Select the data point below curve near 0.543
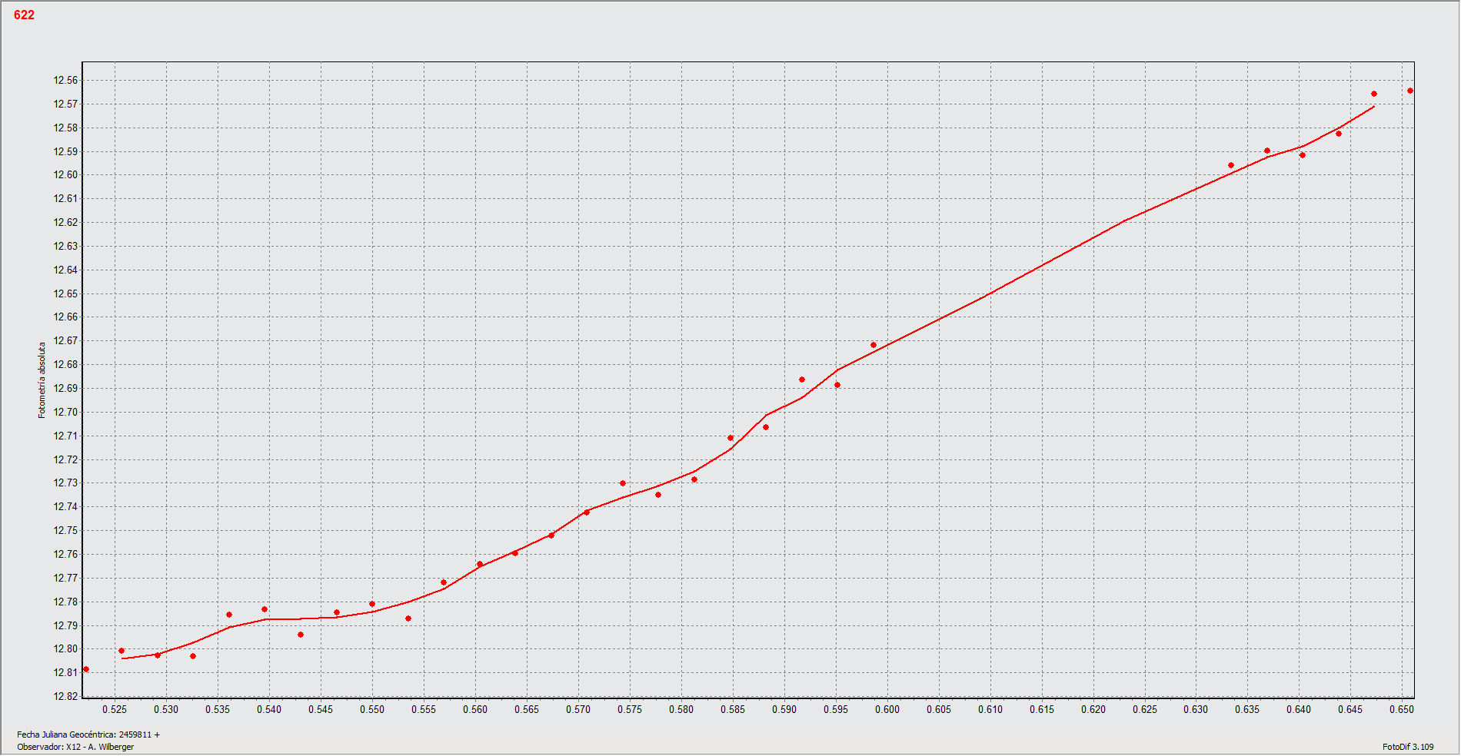 tap(301, 635)
